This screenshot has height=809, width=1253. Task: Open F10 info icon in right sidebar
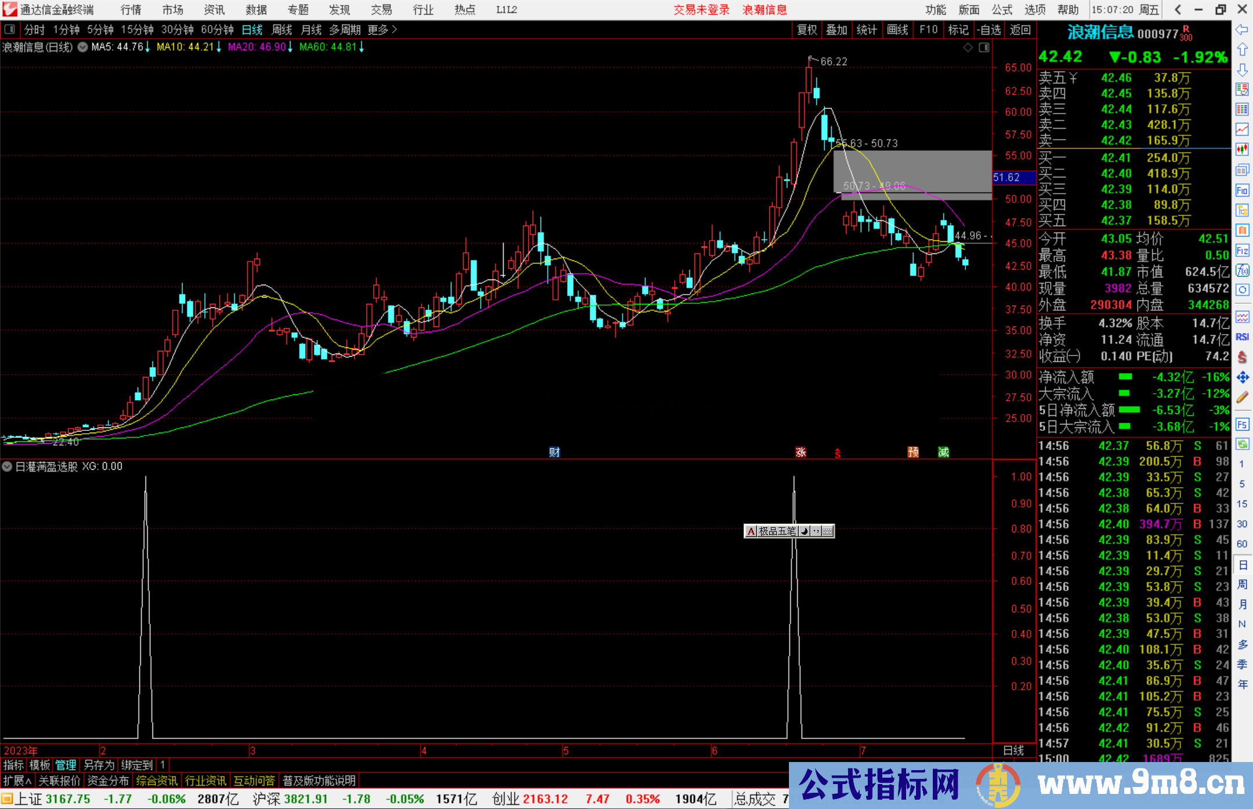(x=1242, y=190)
